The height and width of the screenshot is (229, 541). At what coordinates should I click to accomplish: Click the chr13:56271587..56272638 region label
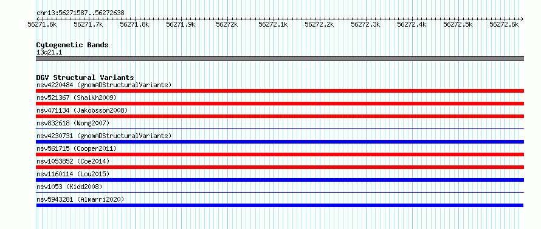[80, 13]
